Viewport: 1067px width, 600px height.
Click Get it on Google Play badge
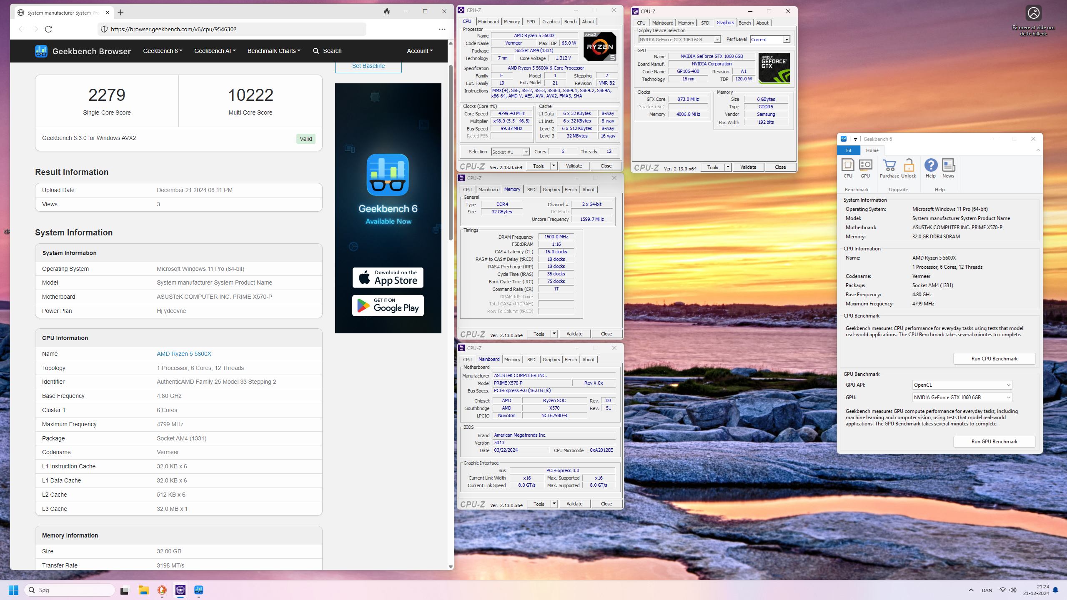click(x=388, y=306)
